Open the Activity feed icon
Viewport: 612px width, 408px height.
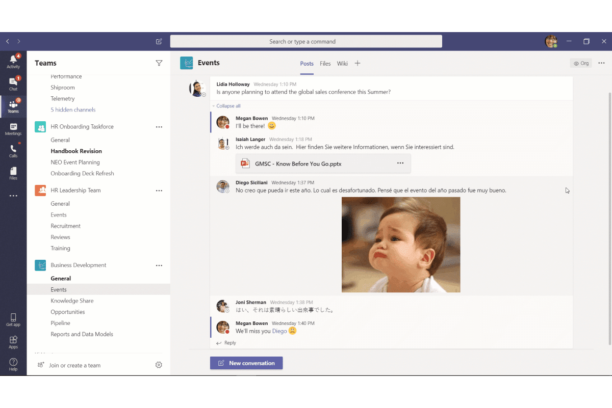point(13,62)
